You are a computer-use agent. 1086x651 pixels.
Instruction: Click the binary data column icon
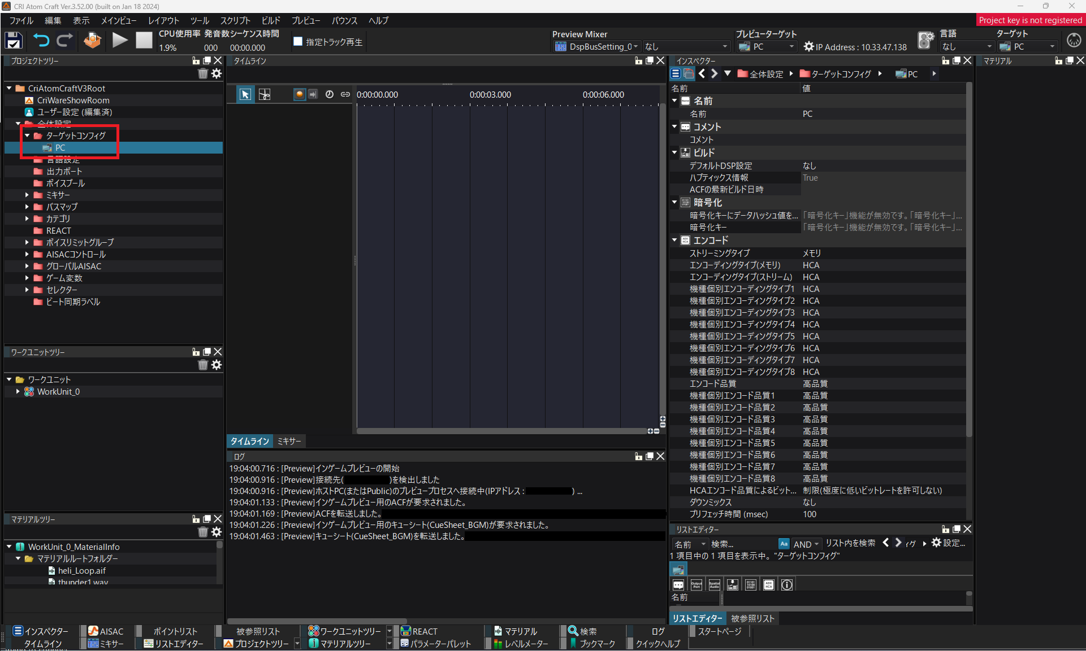point(751,585)
